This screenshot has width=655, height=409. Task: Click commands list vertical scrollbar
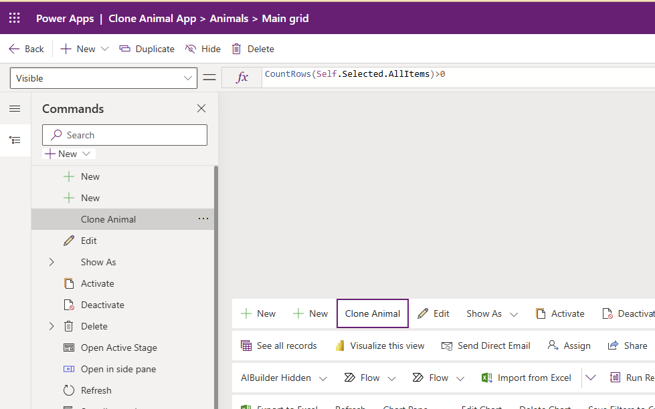pos(216,287)
